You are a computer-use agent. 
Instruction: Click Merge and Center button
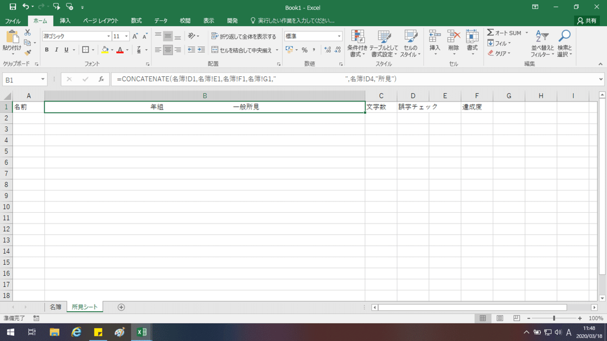pos(242,50)
